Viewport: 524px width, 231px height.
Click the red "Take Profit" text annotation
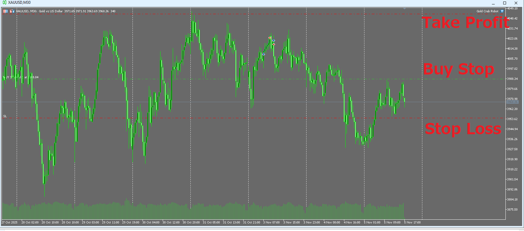click(465, 23)
